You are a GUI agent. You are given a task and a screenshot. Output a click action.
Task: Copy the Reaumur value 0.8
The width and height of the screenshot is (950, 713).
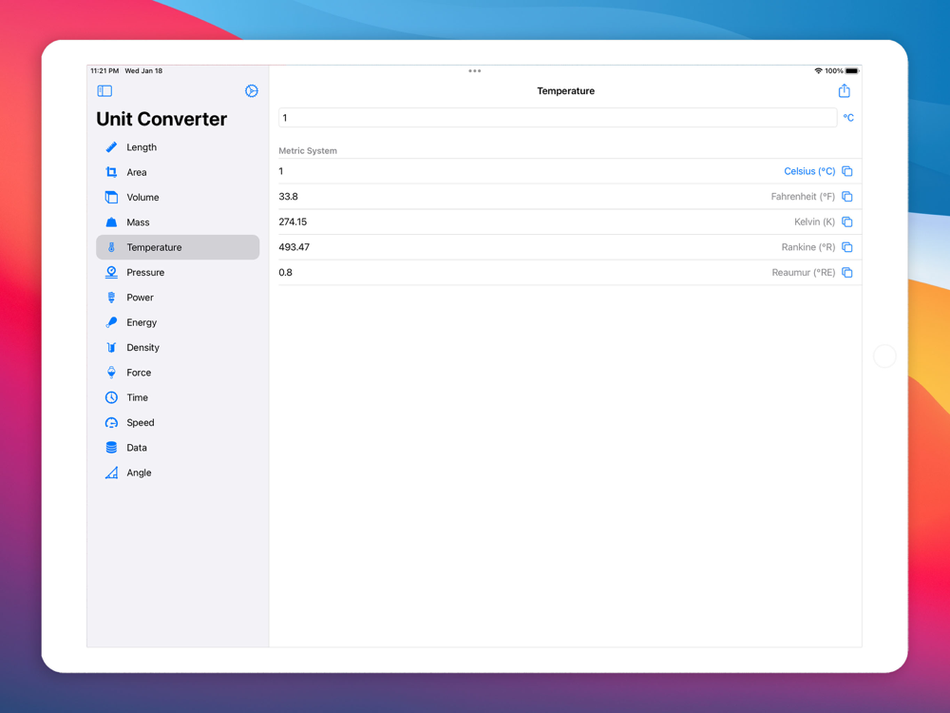[847, 273]
